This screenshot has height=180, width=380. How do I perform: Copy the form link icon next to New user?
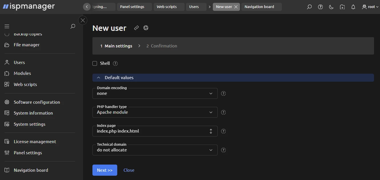pyautogui.click(x=136, y=28)
